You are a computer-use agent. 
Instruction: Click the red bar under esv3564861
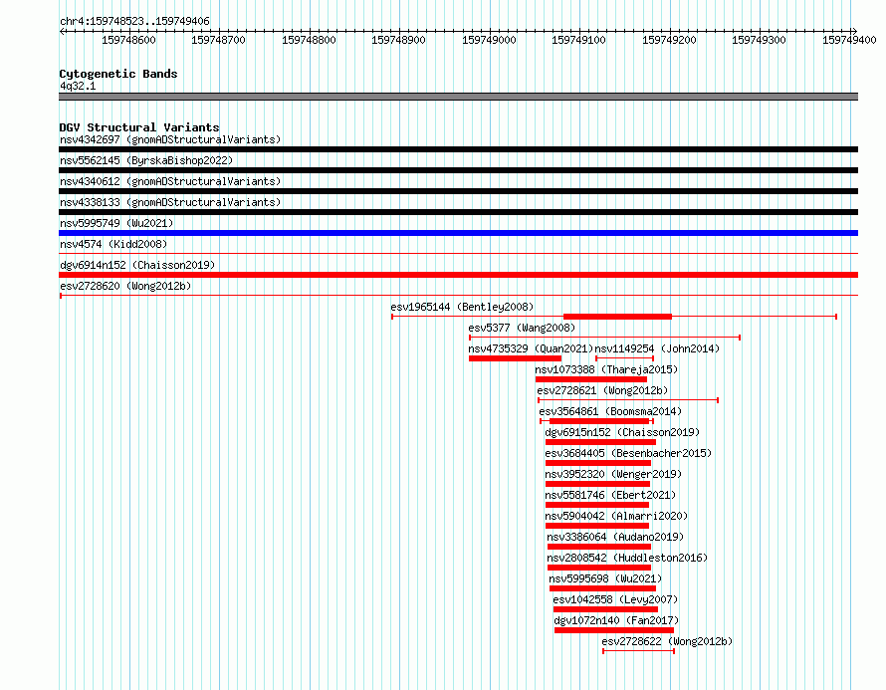pyautogui.click(x=599, y=421)
